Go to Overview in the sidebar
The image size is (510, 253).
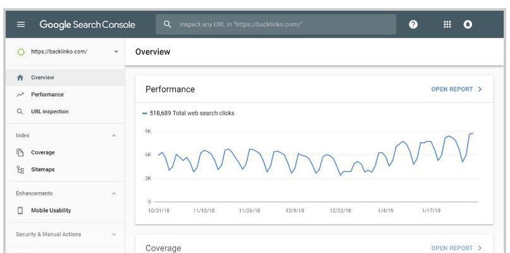pos(65,78)
